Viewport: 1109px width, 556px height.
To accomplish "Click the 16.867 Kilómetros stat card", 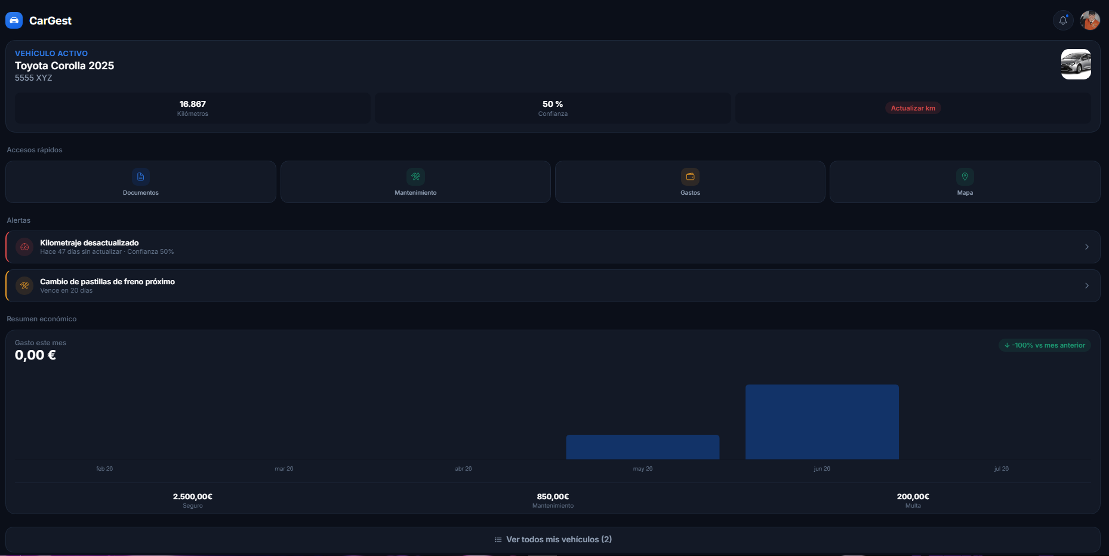I will click(x=193, y=108).
